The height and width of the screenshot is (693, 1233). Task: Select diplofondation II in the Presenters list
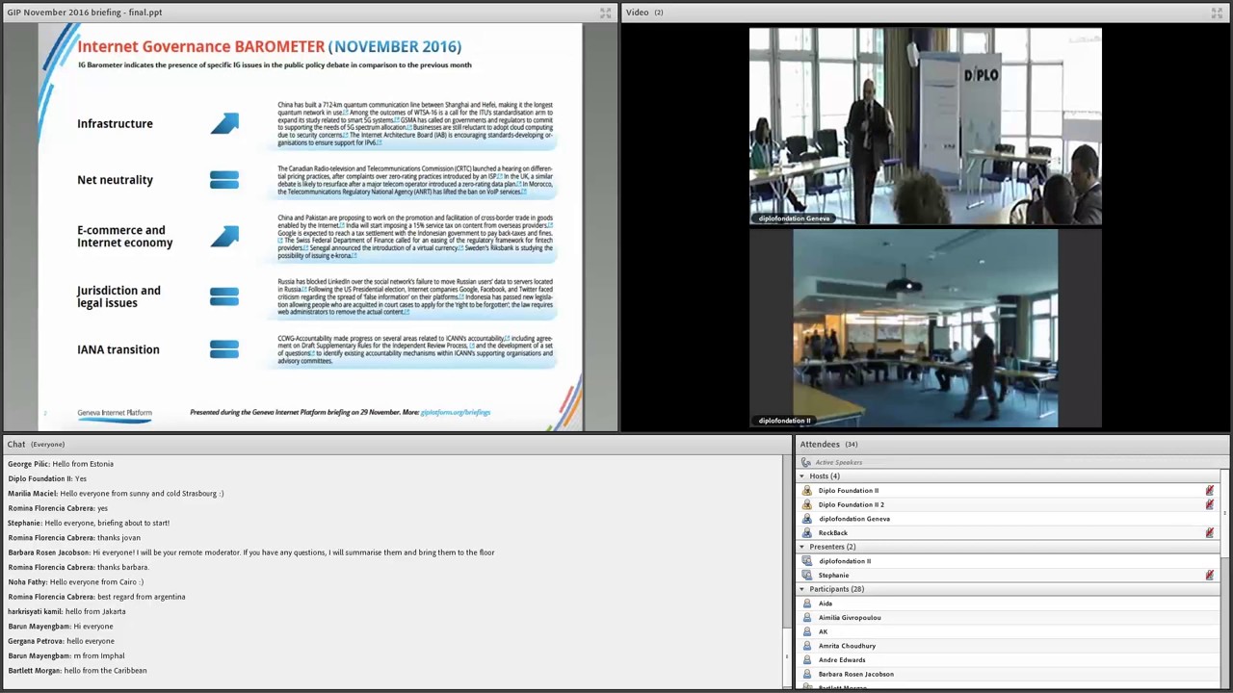tap(844, 561)
